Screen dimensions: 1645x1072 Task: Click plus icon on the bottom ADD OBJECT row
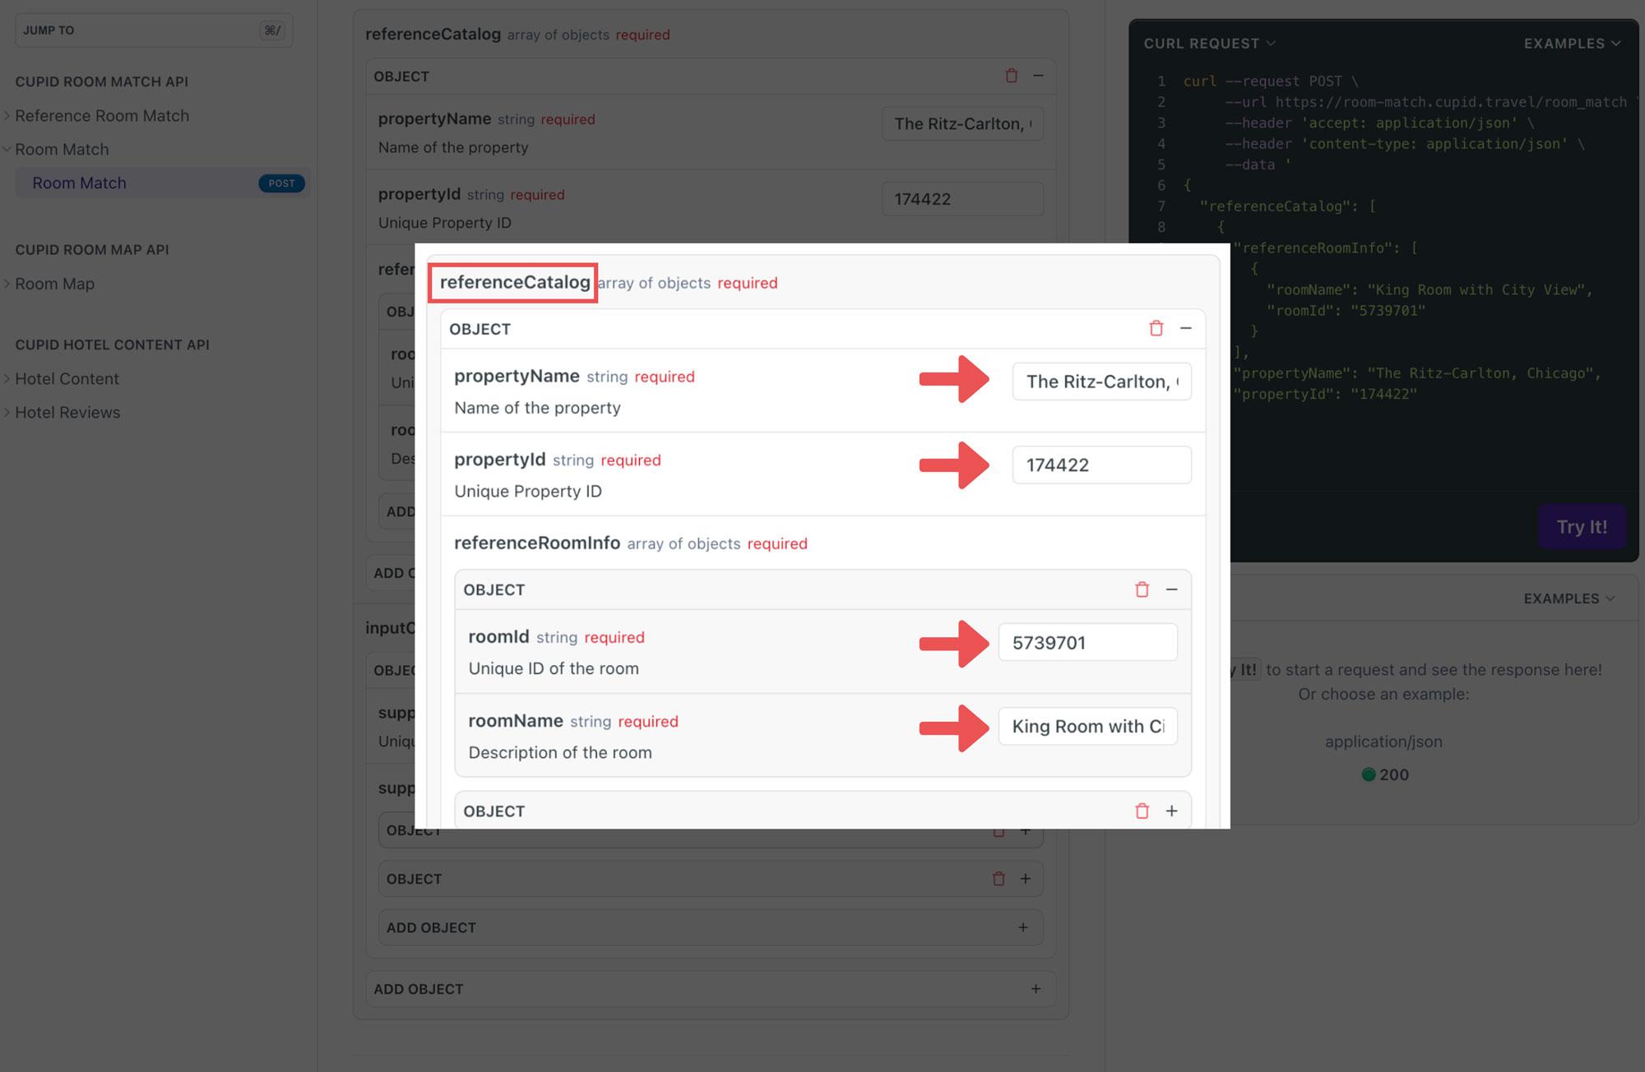click(1036, 989)
